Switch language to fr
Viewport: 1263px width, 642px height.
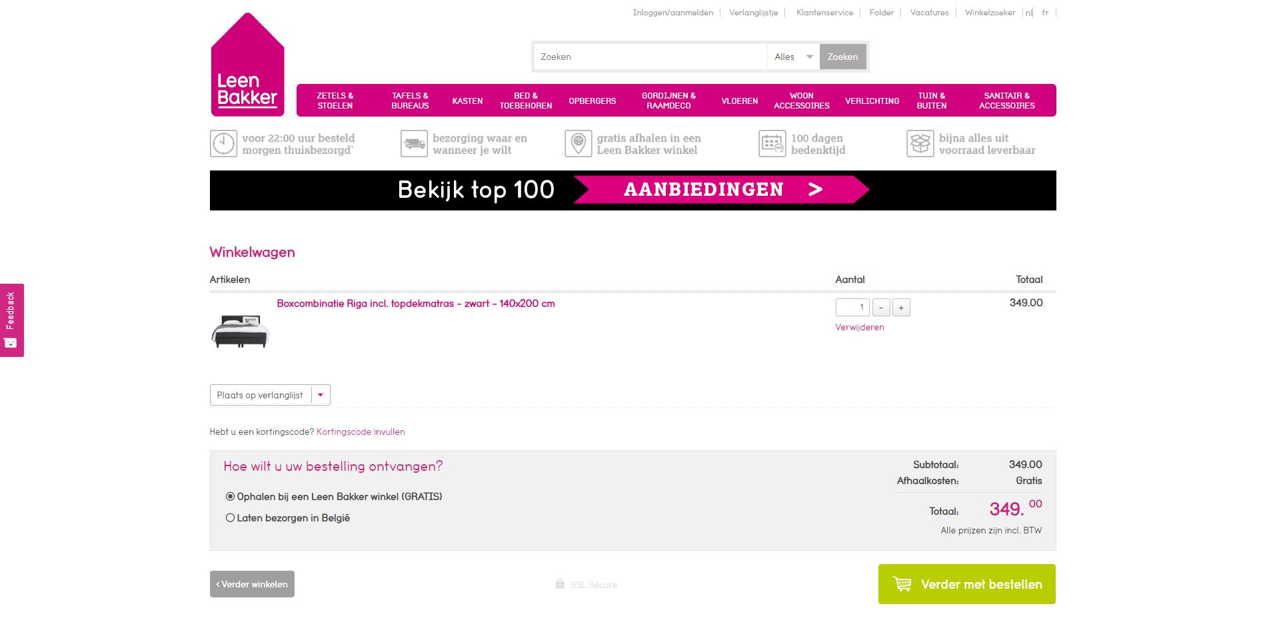1045,13
